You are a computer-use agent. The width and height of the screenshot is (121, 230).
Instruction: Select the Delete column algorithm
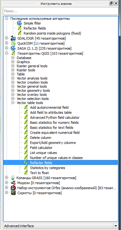point(41,138)
